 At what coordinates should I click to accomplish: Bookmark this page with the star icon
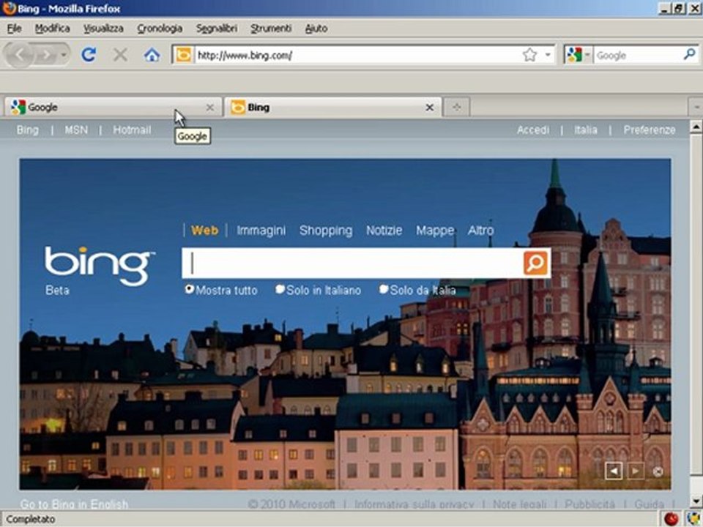click(x=529, y=55)
